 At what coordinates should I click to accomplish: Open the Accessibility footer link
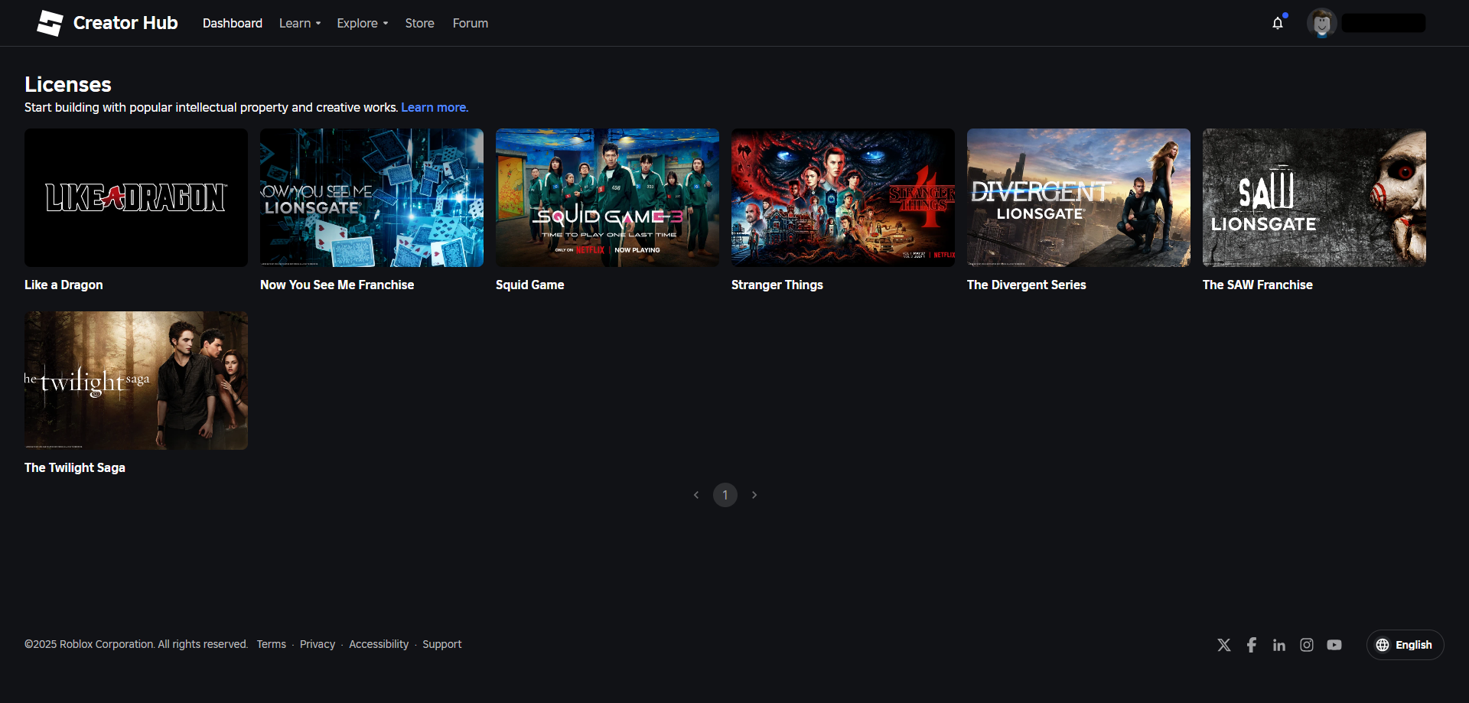pyautogui.click(x=379, y=644)
